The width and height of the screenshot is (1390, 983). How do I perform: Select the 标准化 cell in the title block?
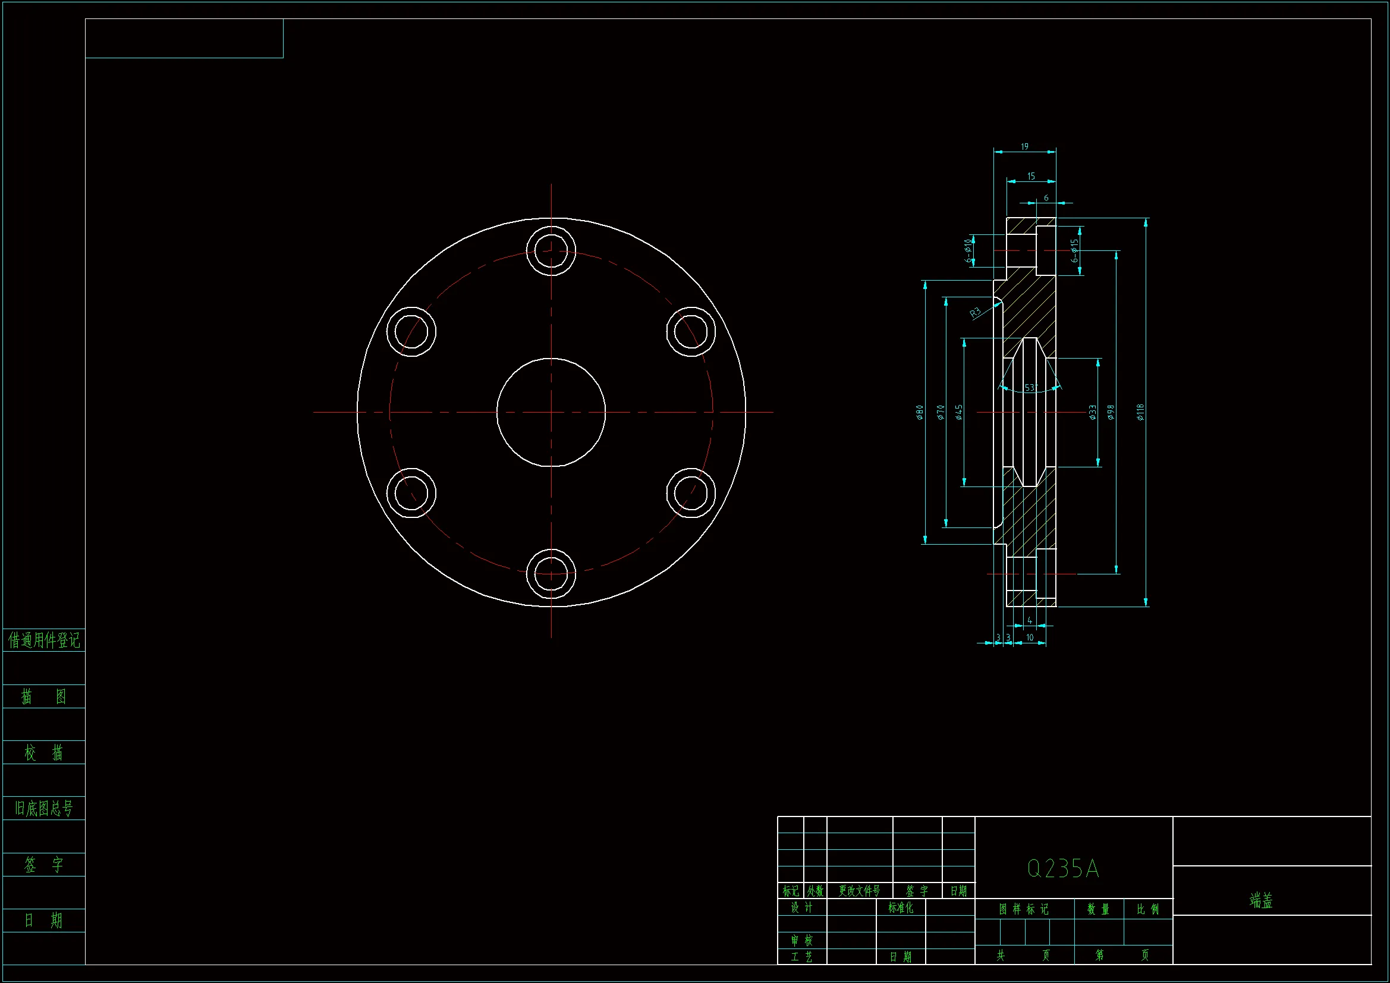[x=900, y=907]
